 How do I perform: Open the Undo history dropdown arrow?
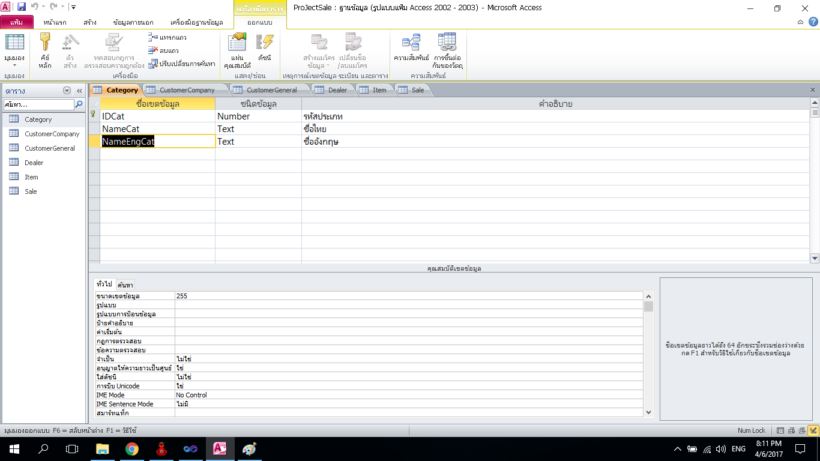(x=44, y=7)
